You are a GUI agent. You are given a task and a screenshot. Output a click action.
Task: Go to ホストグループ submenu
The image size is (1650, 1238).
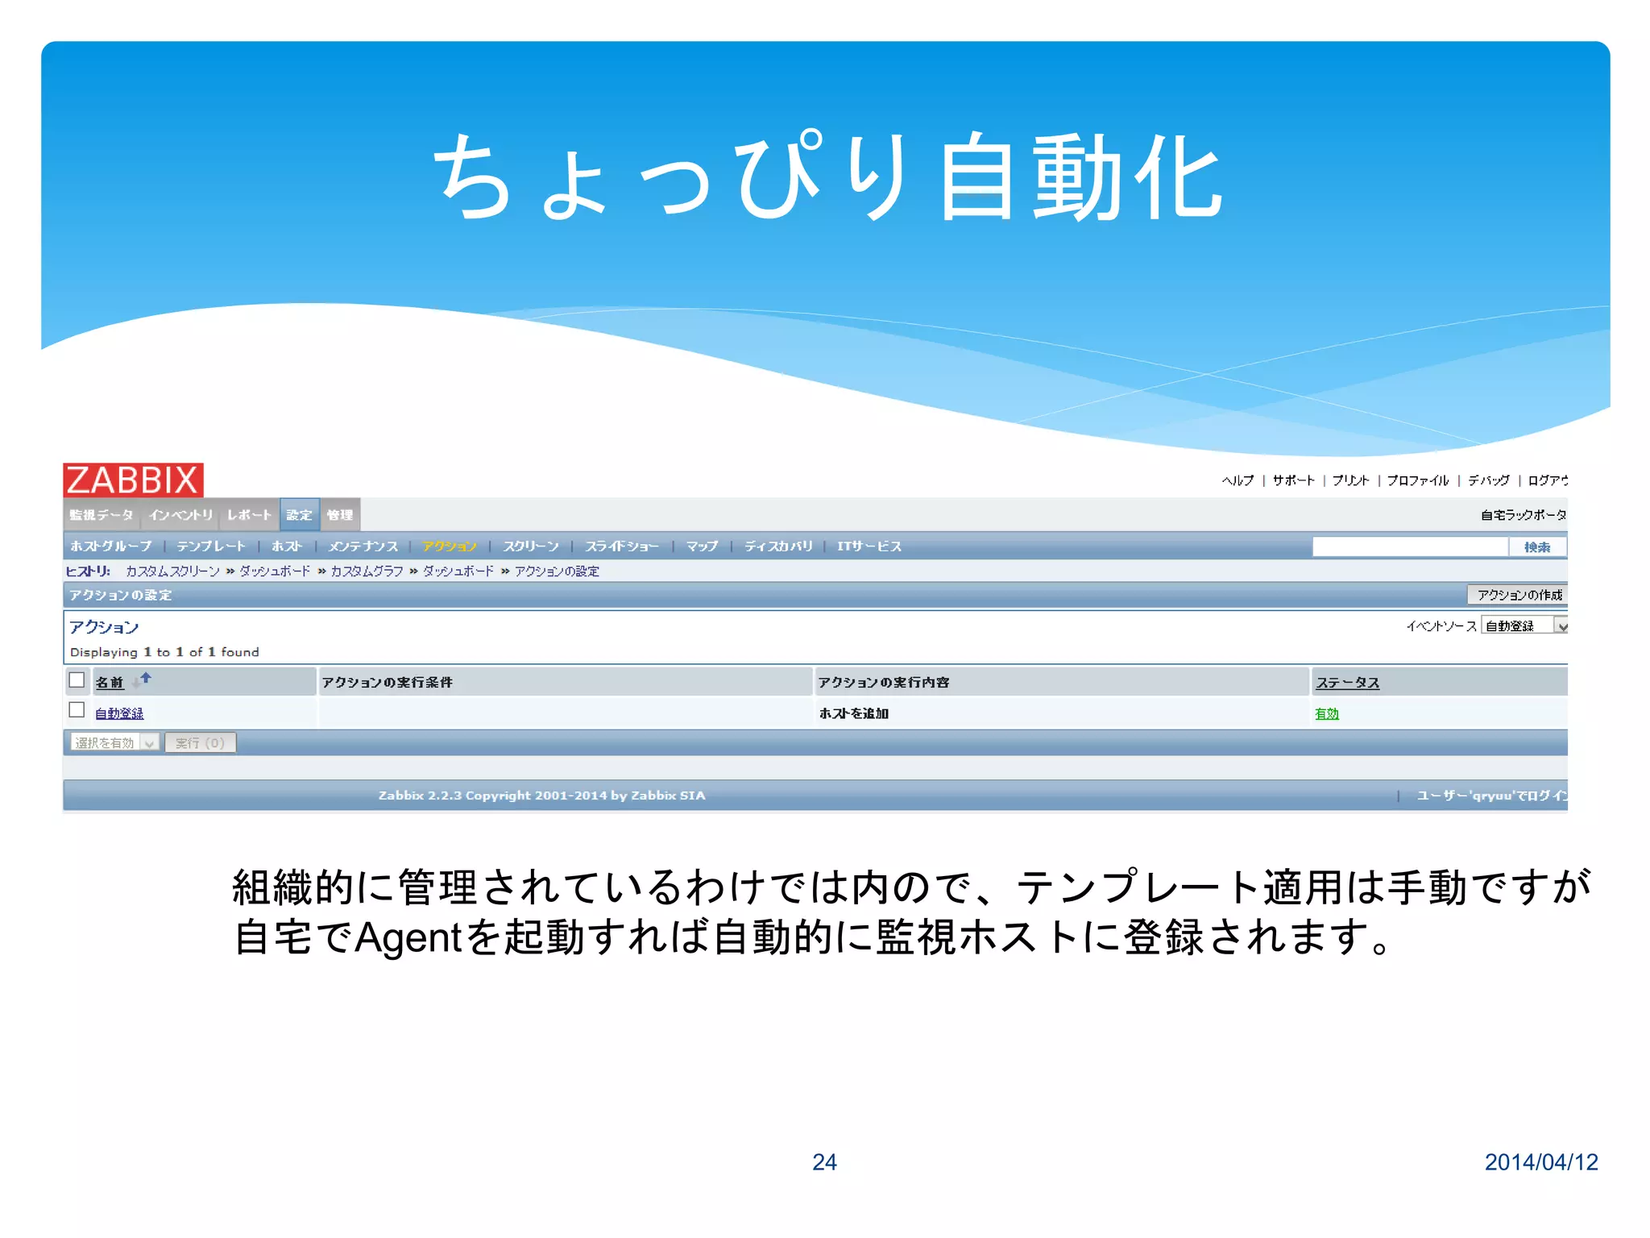111,546
